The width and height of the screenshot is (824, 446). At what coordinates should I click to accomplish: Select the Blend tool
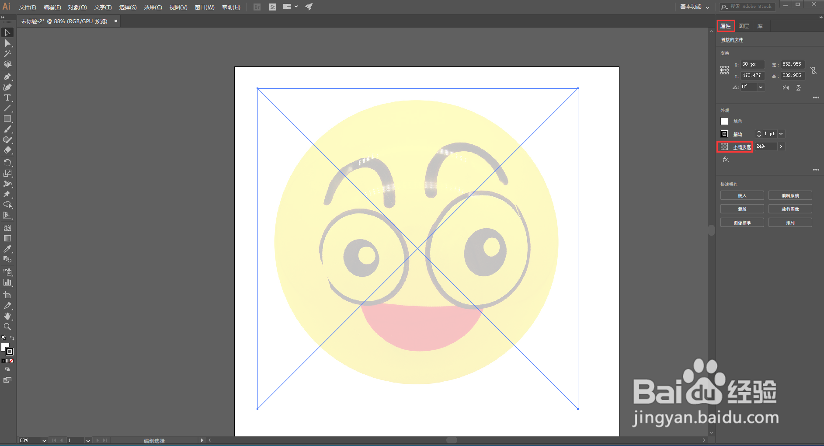pos(7,259)
